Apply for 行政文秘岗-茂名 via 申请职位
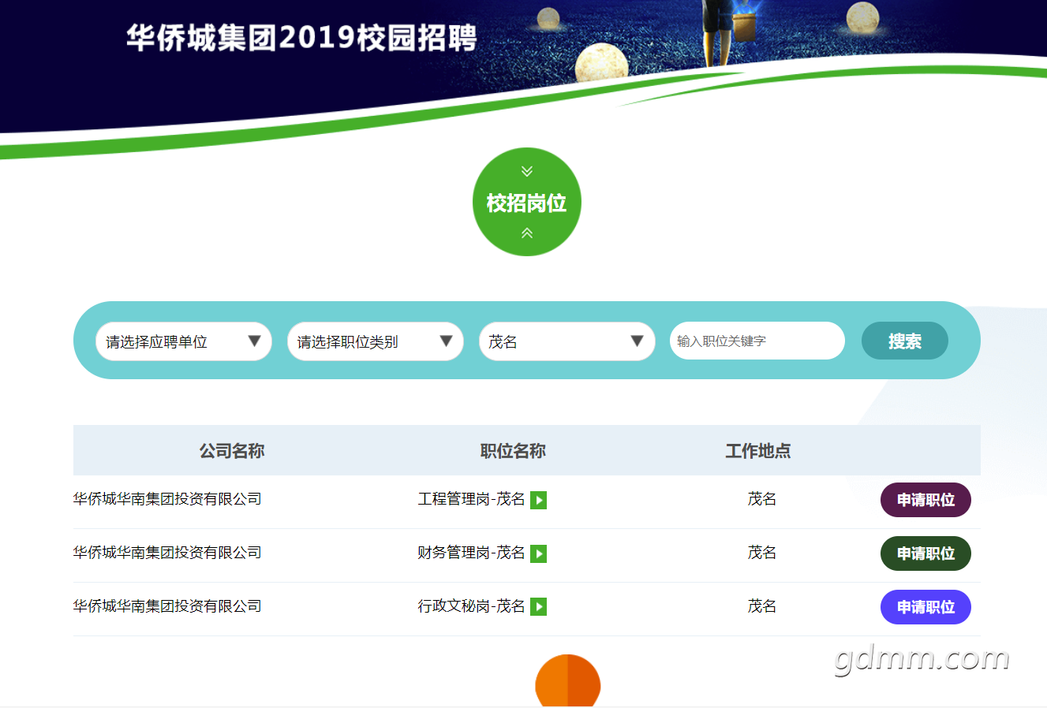This screenshot has height=708, width=1047. (x=925, y=607)
